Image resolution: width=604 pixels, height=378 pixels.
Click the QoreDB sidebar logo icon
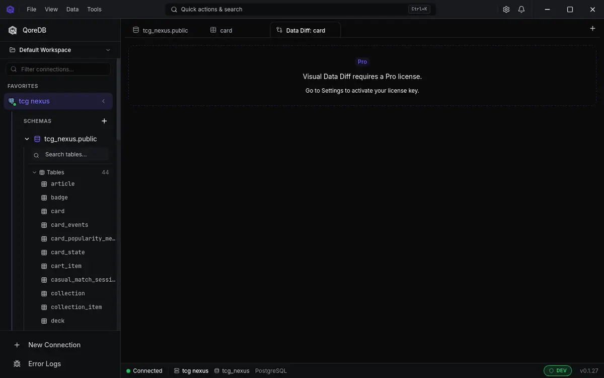pos(13,30)
